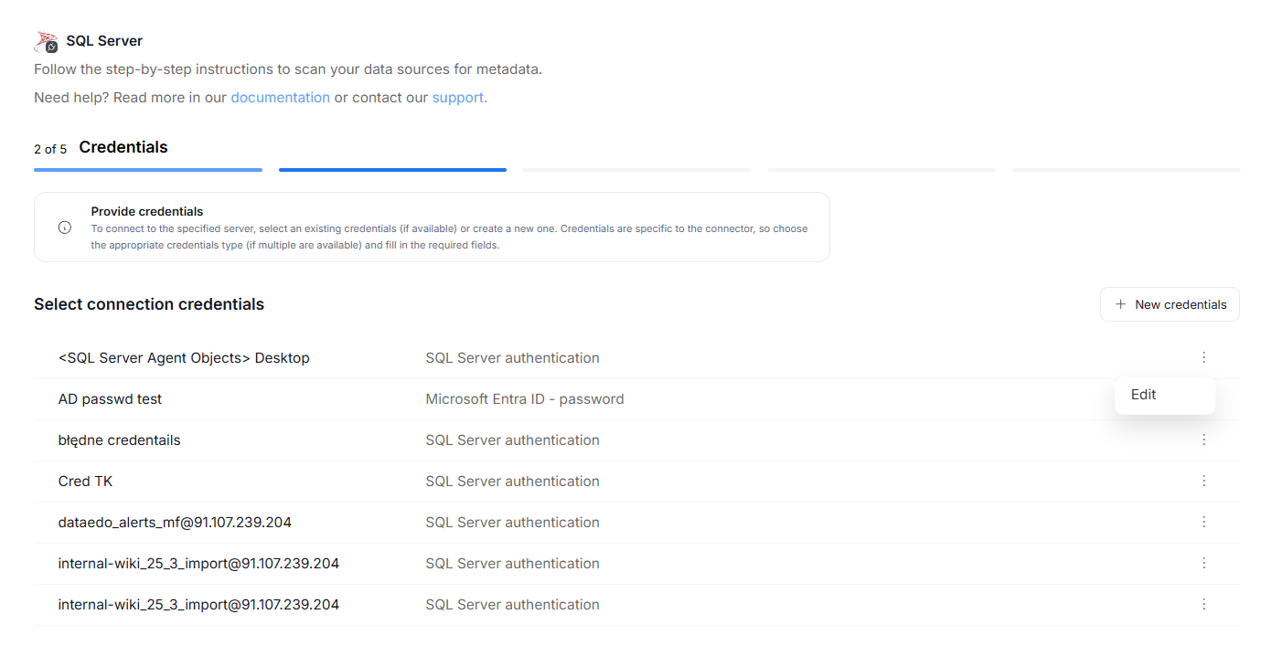
Task: Click the New credentials button
Action: pos(1170,304)
